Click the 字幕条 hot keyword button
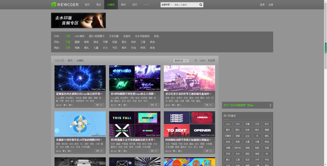The width and height of the screenshot is (327, 166). pyautogui.click(x=228, y=136)
